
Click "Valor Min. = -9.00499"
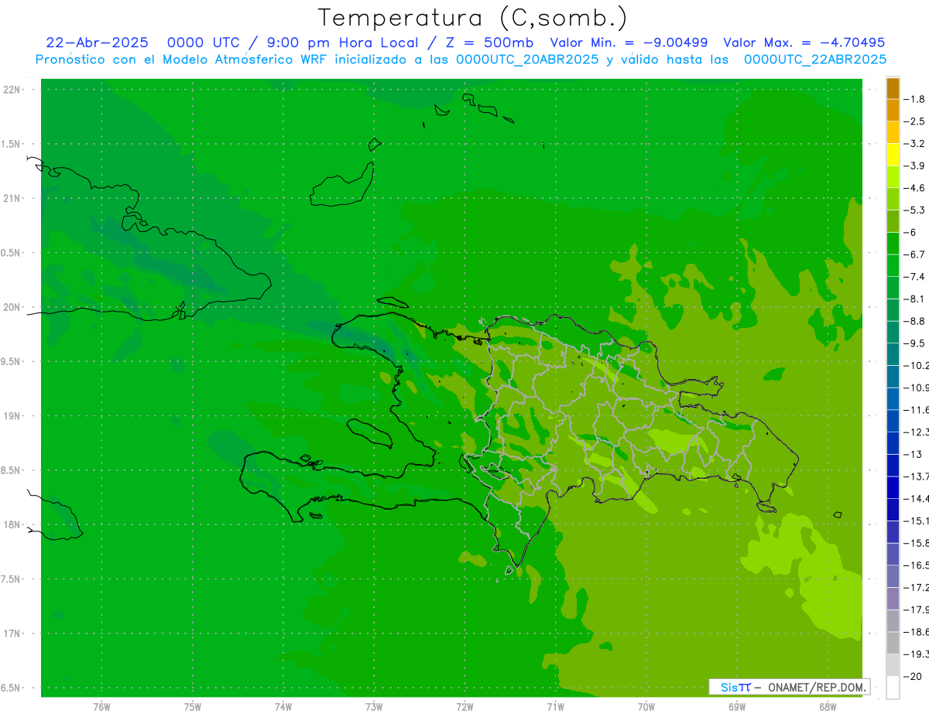[629, 43]
